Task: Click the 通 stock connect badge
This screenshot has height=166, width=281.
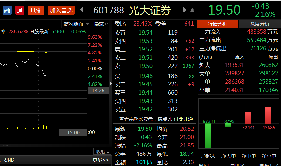Action: point(20,10)
